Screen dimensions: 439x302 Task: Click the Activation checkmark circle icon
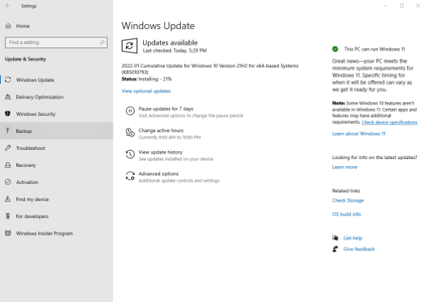click(x=8, y=182)
